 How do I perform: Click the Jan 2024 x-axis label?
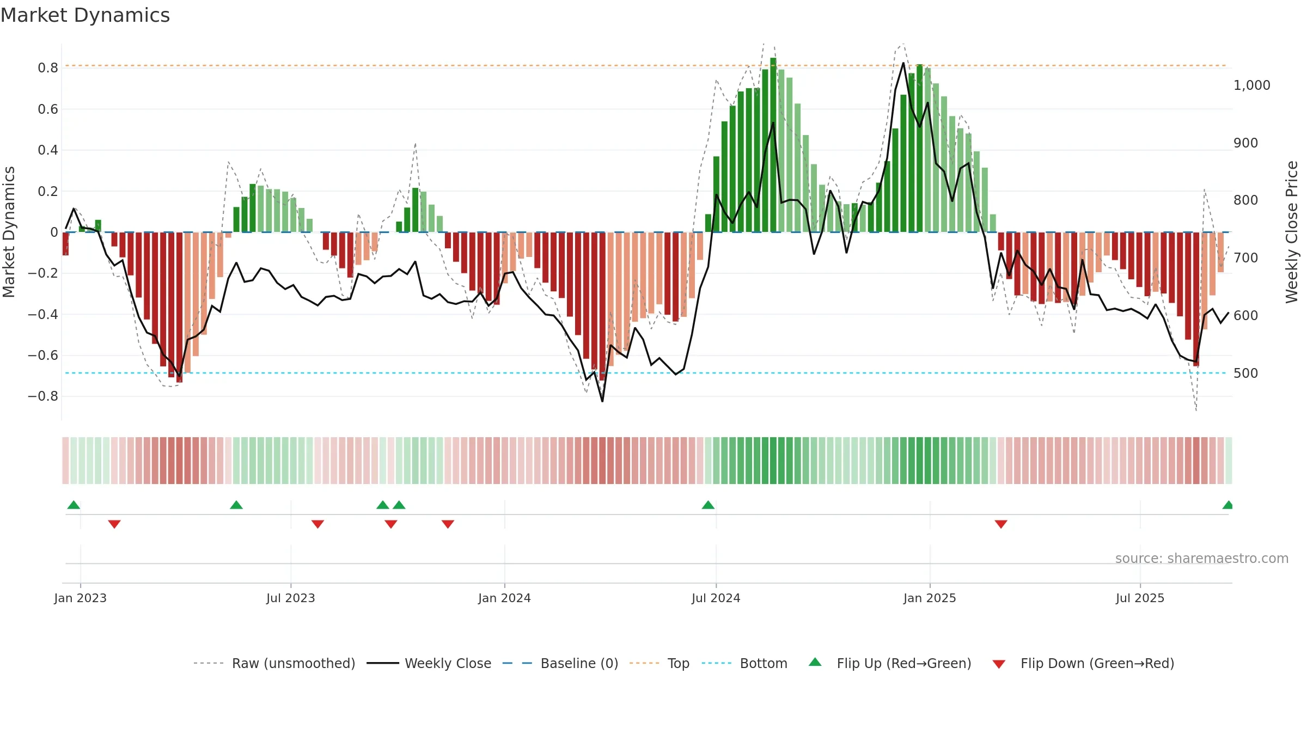(505, 598)
